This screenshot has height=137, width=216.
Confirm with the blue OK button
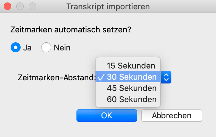point(107,116)
